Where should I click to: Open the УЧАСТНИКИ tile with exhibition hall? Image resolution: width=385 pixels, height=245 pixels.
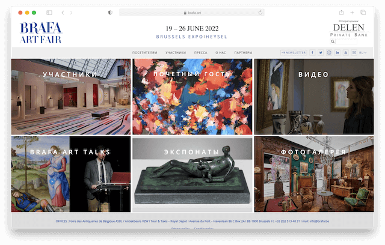point(71,97)
